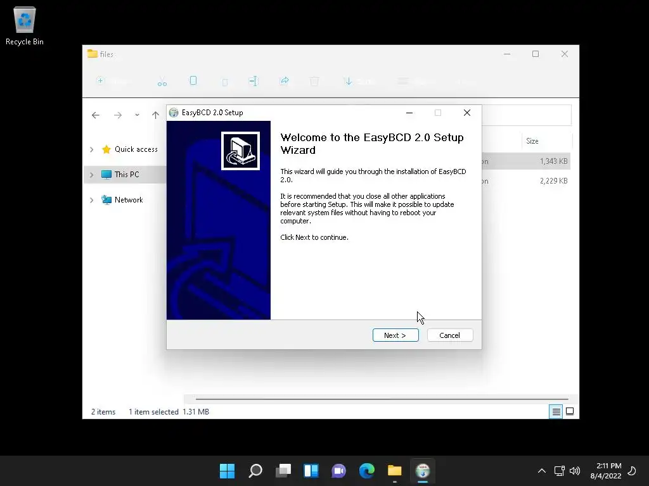Click the EasyBCD installer taskbar icon
Image resolution: width=649 pixels, height=486 pixels.
pos(423,471)
